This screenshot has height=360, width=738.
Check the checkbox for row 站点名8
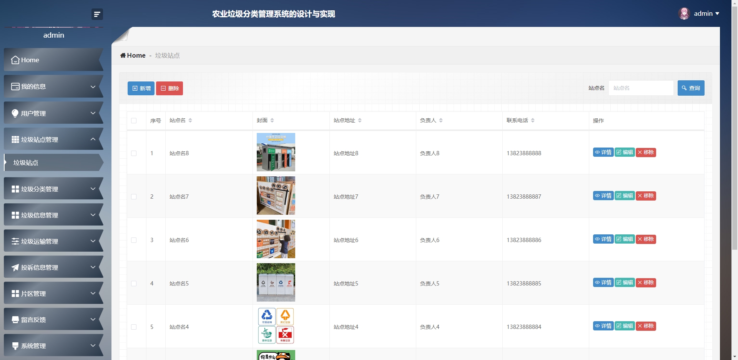(134, 153)
